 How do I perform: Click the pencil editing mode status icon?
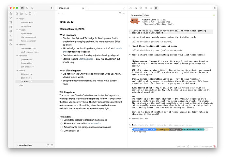tap(188, 146)
